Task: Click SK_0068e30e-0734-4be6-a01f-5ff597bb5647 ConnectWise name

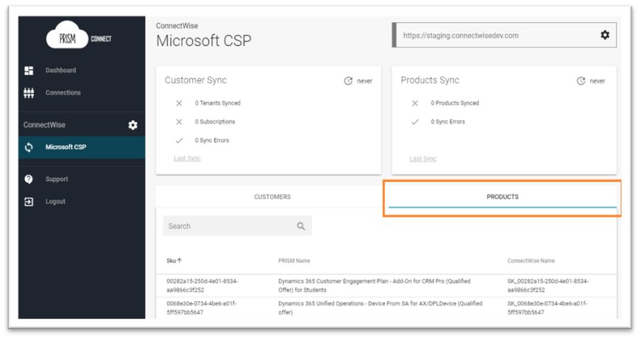Action: click(x=547, y=308)
